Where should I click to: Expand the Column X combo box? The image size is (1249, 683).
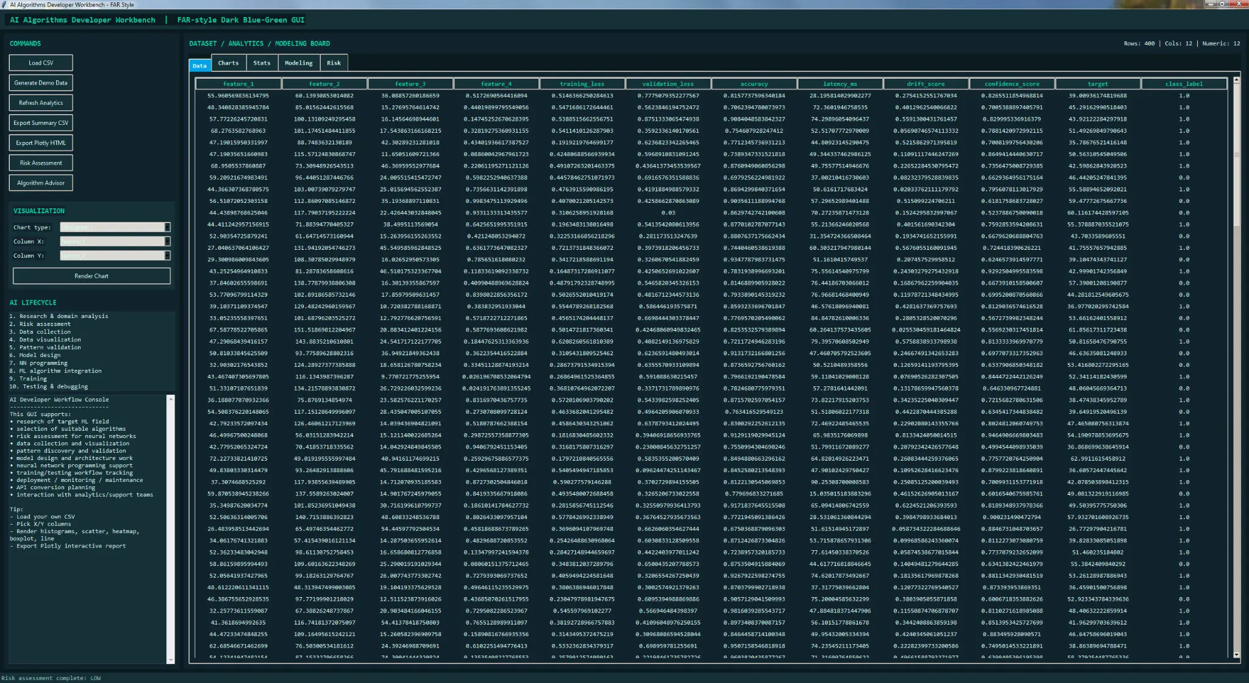[x=167, y=241]
